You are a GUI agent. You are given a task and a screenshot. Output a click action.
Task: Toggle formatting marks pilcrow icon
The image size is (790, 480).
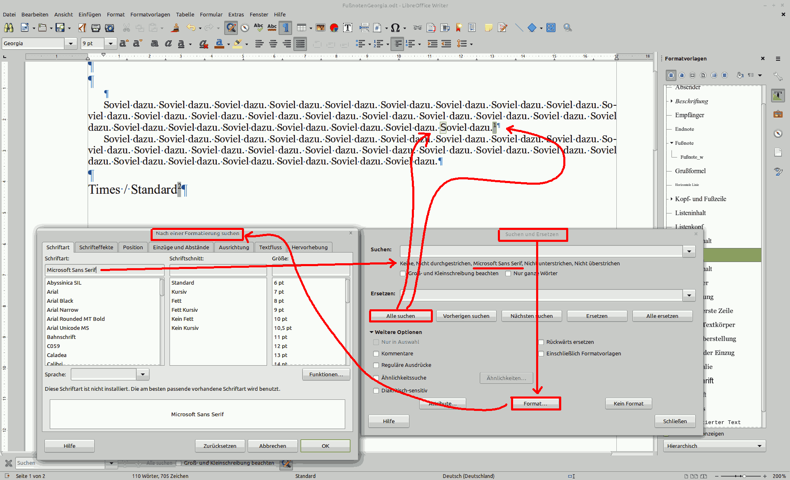coord(286,28)
